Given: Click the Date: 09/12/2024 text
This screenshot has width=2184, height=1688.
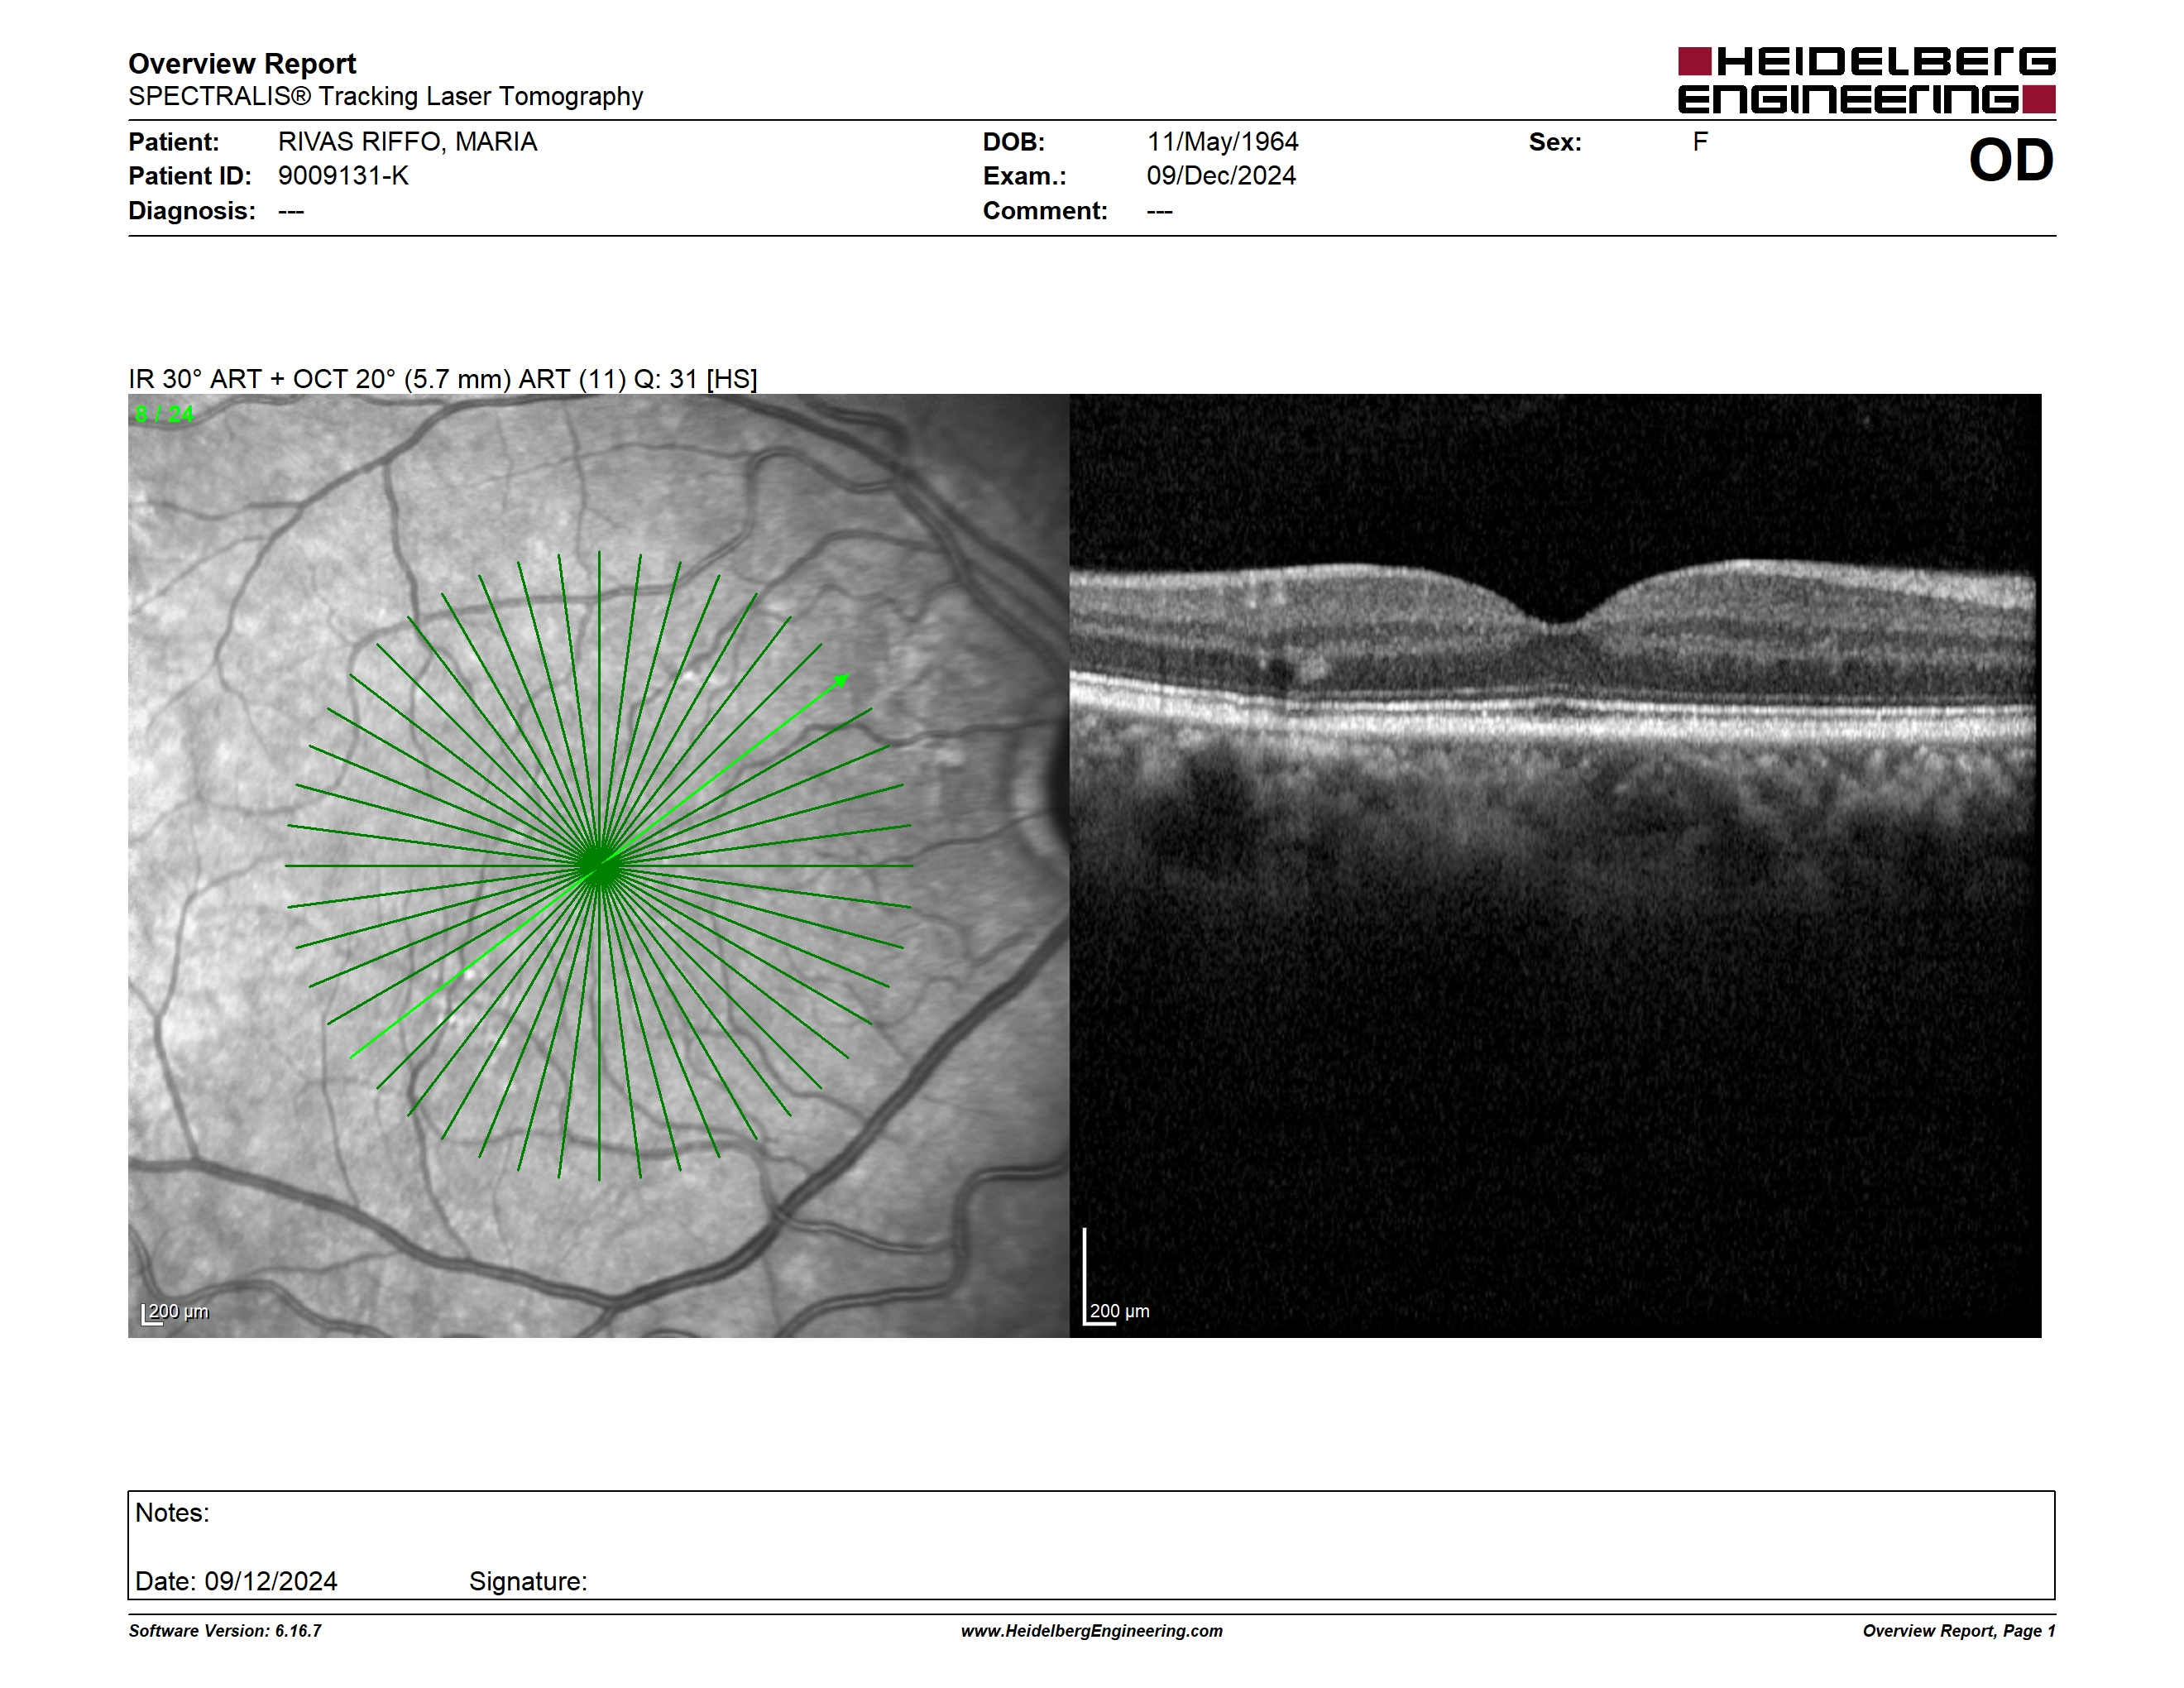Looking at the screenshot, I should click(x=236, y=1581).
